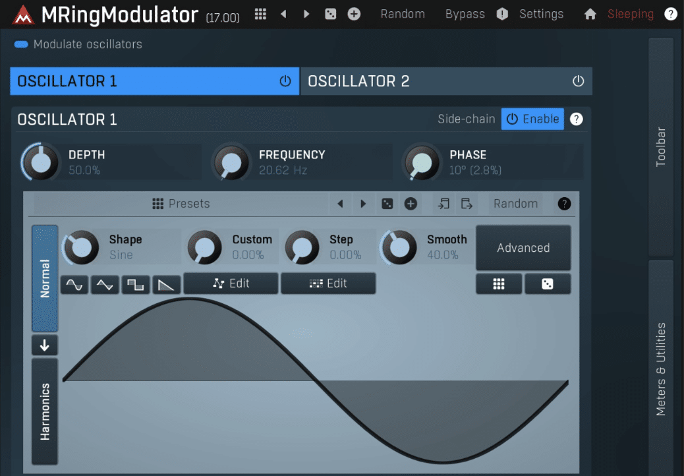This screenshot has height=476, width=684.
Task: Click the Step value 0.00%
Action: pyautogui.click(x=345, y=254)
